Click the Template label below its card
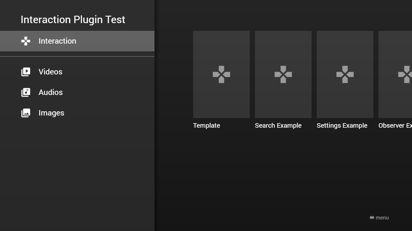Viewport: 412px width, 231px height. [x=206, y=125]
